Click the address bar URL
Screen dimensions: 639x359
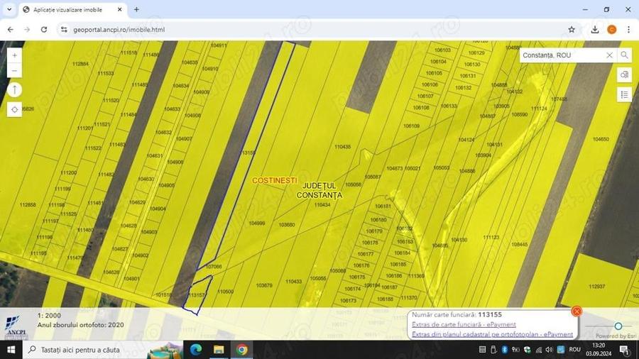click(119, 30)
